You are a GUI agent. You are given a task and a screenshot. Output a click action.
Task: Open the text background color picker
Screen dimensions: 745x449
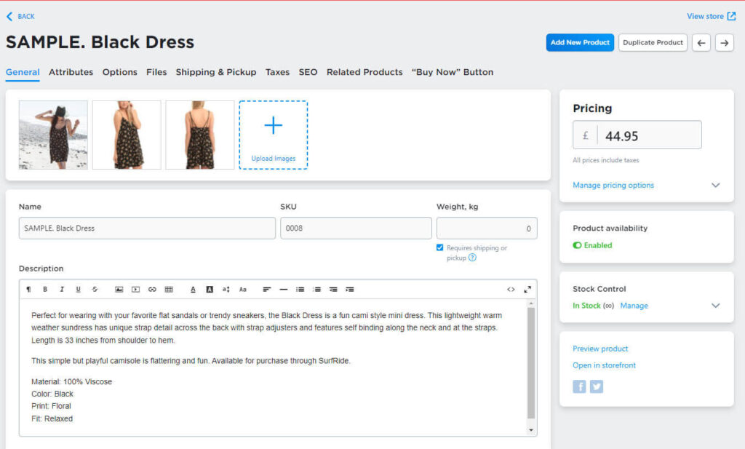210,290
